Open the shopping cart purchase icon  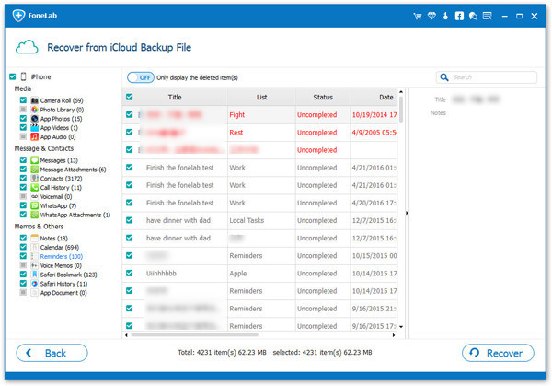click(x=418, y=16)
